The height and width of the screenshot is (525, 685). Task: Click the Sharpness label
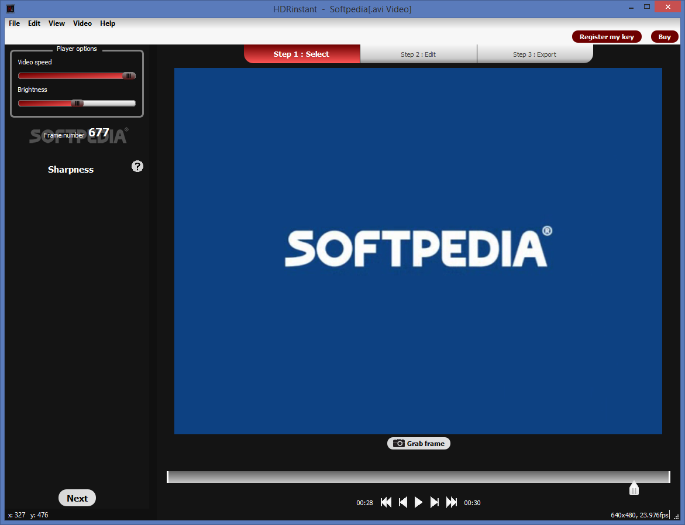[x=71, y=170]
